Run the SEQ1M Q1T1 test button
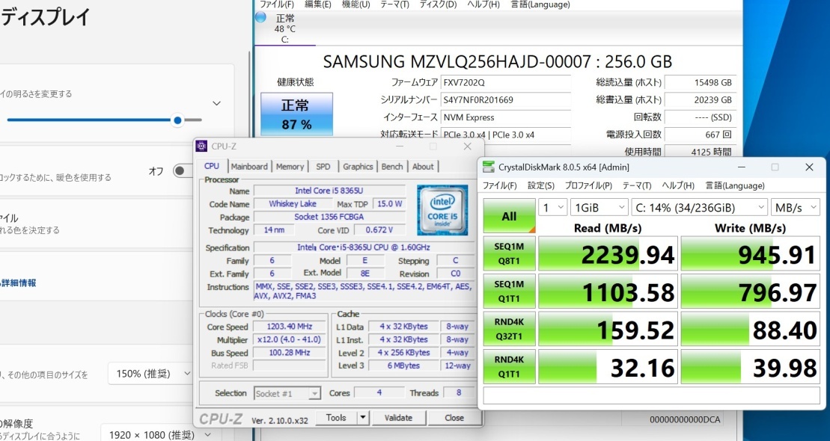 [x=509, y=291]
